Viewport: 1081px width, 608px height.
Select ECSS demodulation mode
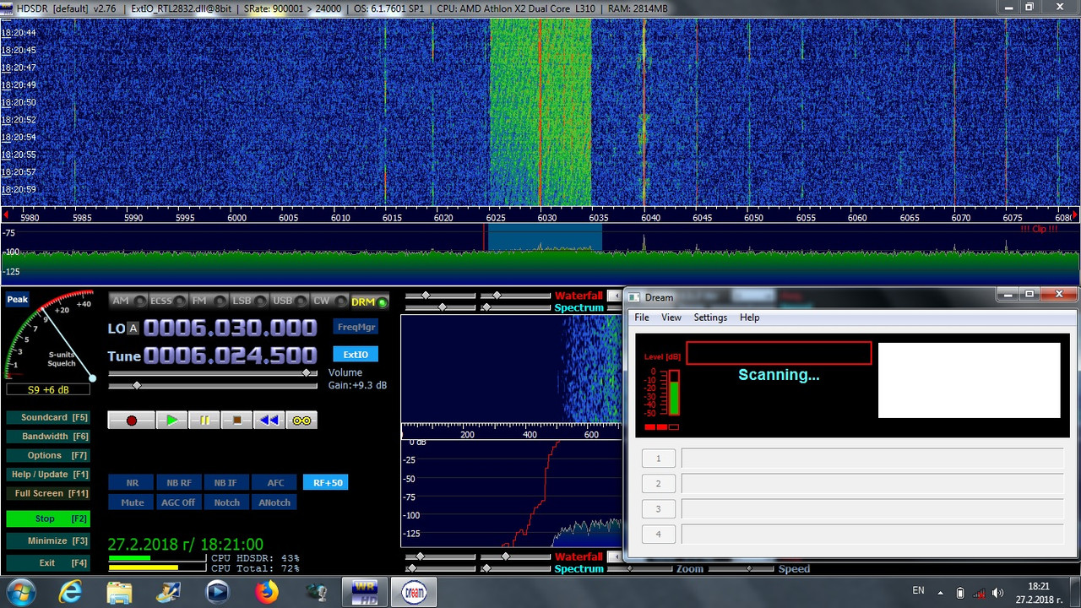[x=167, y=301]
